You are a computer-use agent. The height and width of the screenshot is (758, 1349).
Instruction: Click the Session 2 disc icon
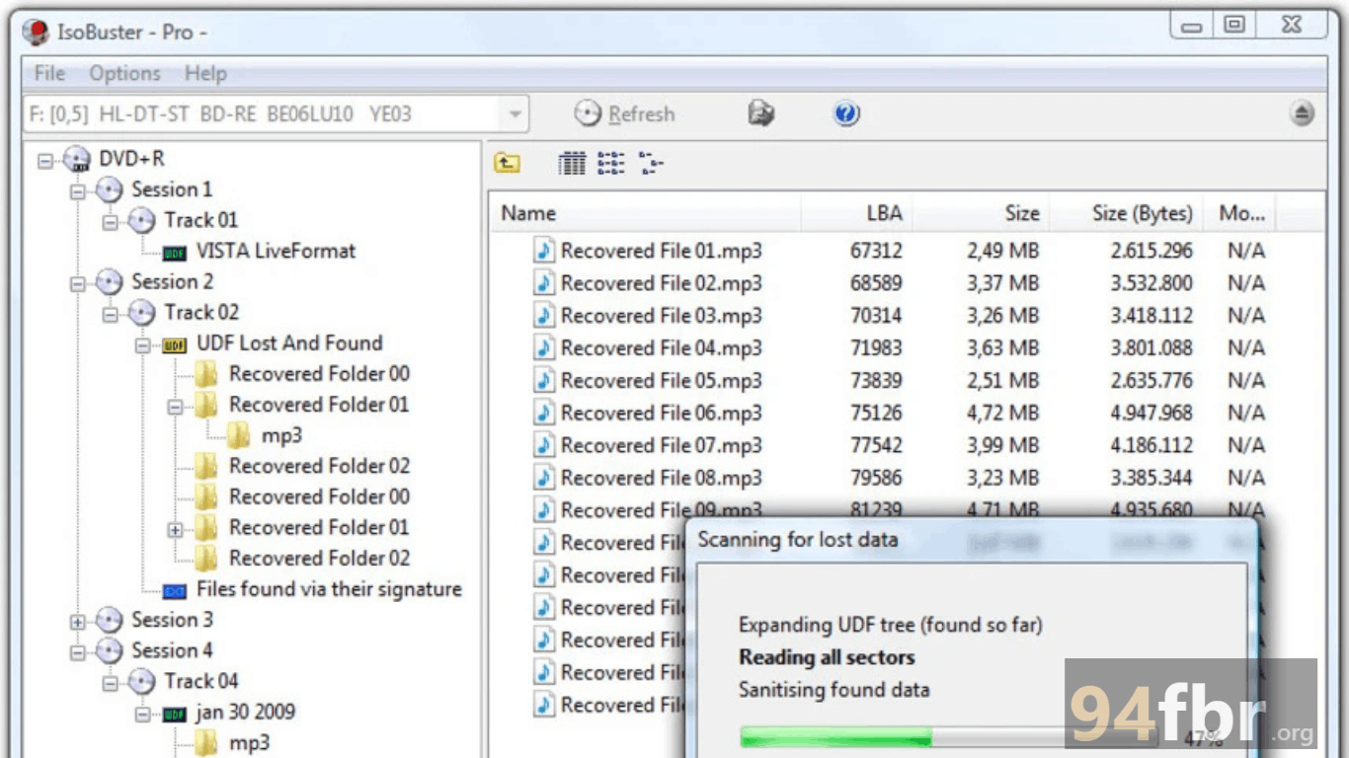coord(109,282)
